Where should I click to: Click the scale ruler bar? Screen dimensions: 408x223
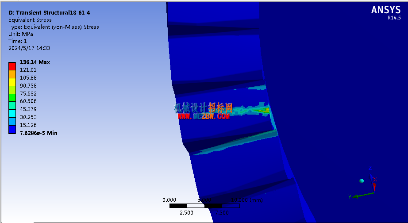pyautogui.click(x=204, y=206)
